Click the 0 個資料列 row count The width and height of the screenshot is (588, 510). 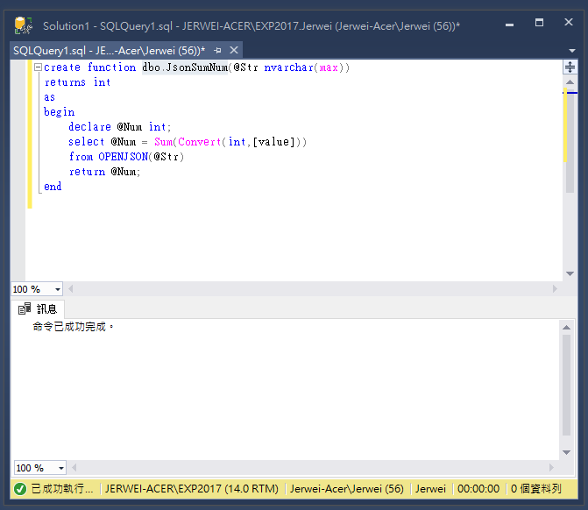point(536,489)
